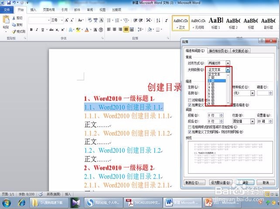This screenshot has width=280, height=209.
Task: Expand the Paragraph group dialog launcher
Action: click(168, 38)
